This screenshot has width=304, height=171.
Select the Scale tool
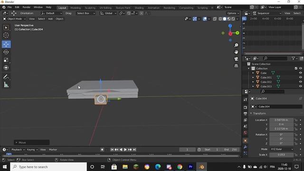click(x=6, y=60)
